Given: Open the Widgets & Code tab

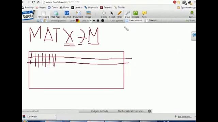Looking at the screenshot, I should coord(99,111).
